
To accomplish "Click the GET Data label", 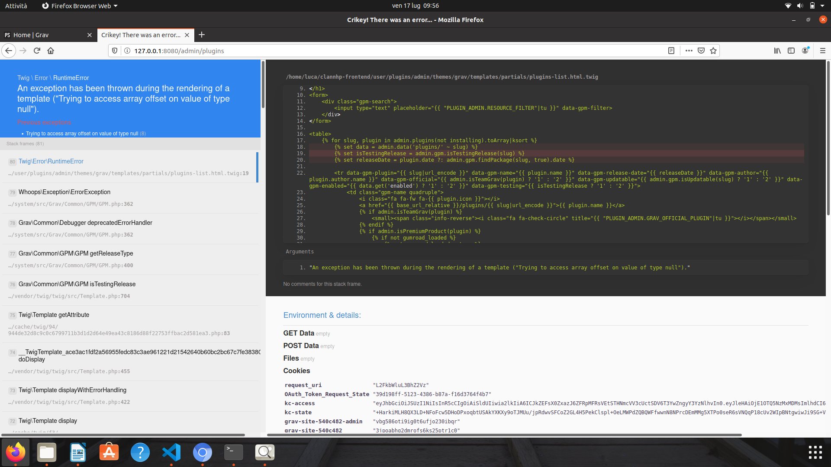I will 299,333.
